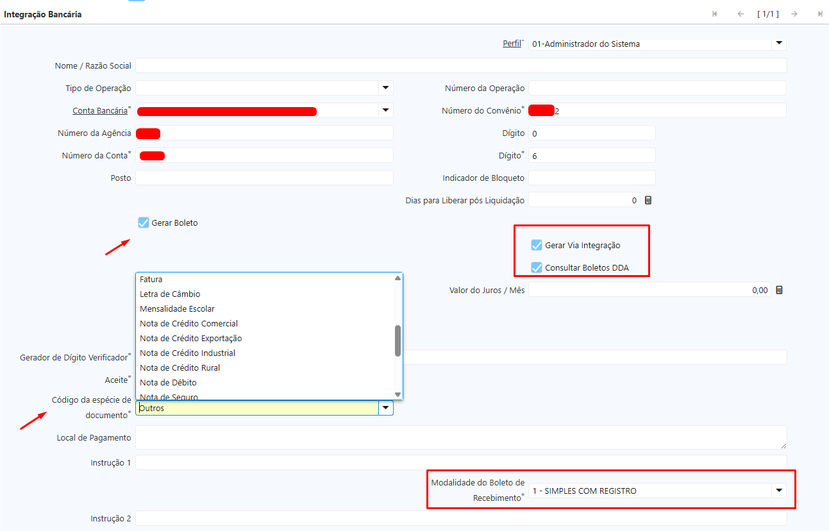
Task: Jump to last record icon
Action: pos(820,14)
